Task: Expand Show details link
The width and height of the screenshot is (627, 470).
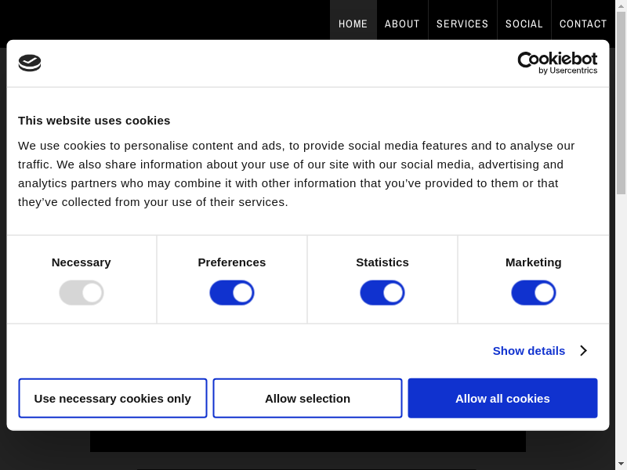Action: (528, 351)
